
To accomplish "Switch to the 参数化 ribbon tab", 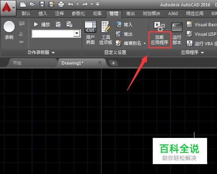I will point(78,13).
